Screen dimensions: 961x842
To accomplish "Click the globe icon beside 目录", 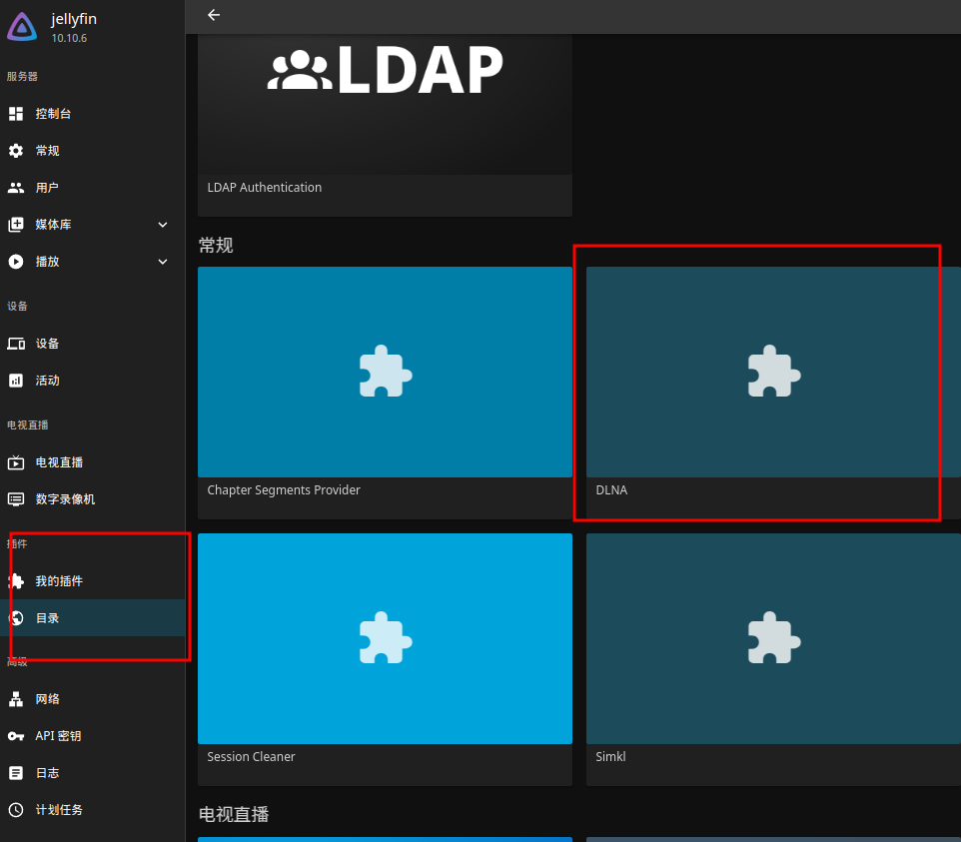I will pos(17,617).
